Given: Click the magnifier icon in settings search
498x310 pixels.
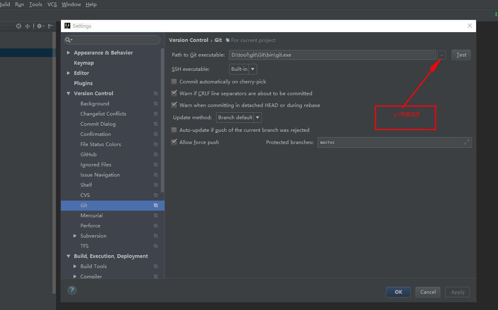Looking at the screenshot, I should click(x=69, y=40).
